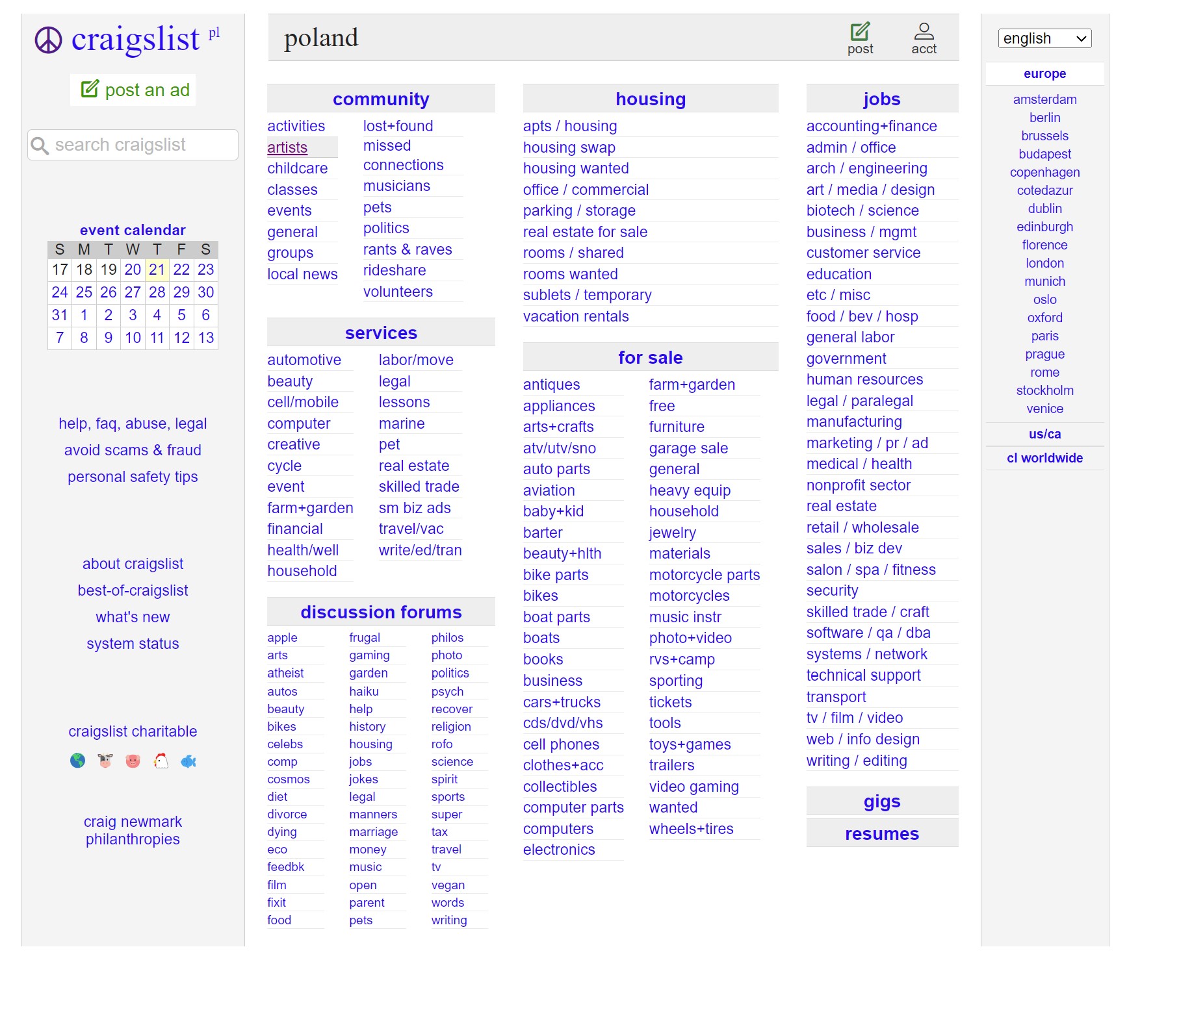Open the services section header
Screen dimensions: 1192x1010
[x=381, y=333]
